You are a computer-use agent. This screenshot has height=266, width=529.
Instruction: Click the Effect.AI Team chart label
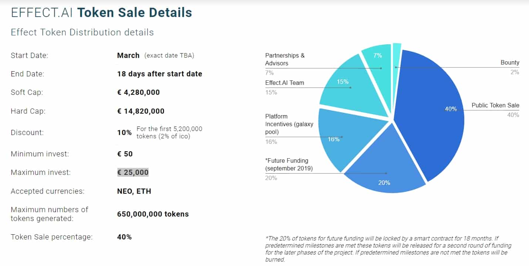[284, 83]
